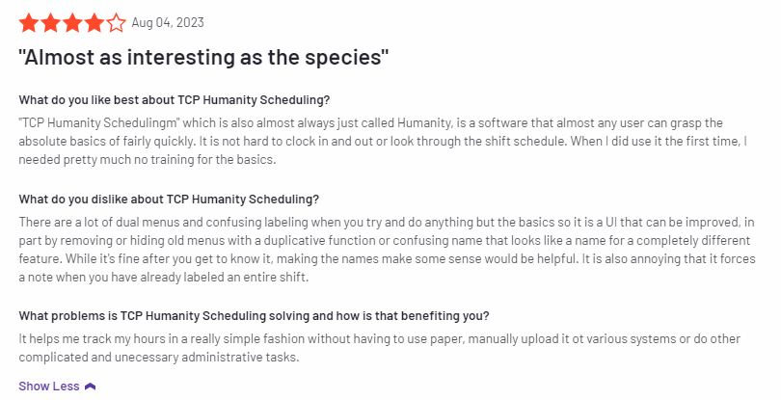The image size is (781, 400).
Task: Click the review date Aug 04, 2023
Action: pos(168,22)
